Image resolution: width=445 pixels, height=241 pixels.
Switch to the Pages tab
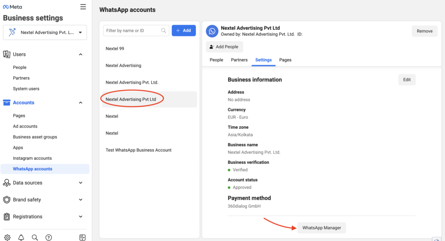click(x=285, y=60)
